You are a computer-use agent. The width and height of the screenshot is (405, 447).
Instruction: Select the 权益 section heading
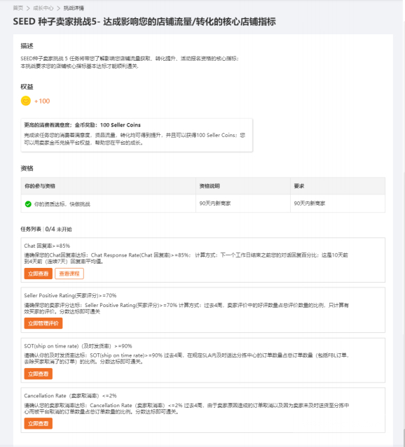pos(27,87)
